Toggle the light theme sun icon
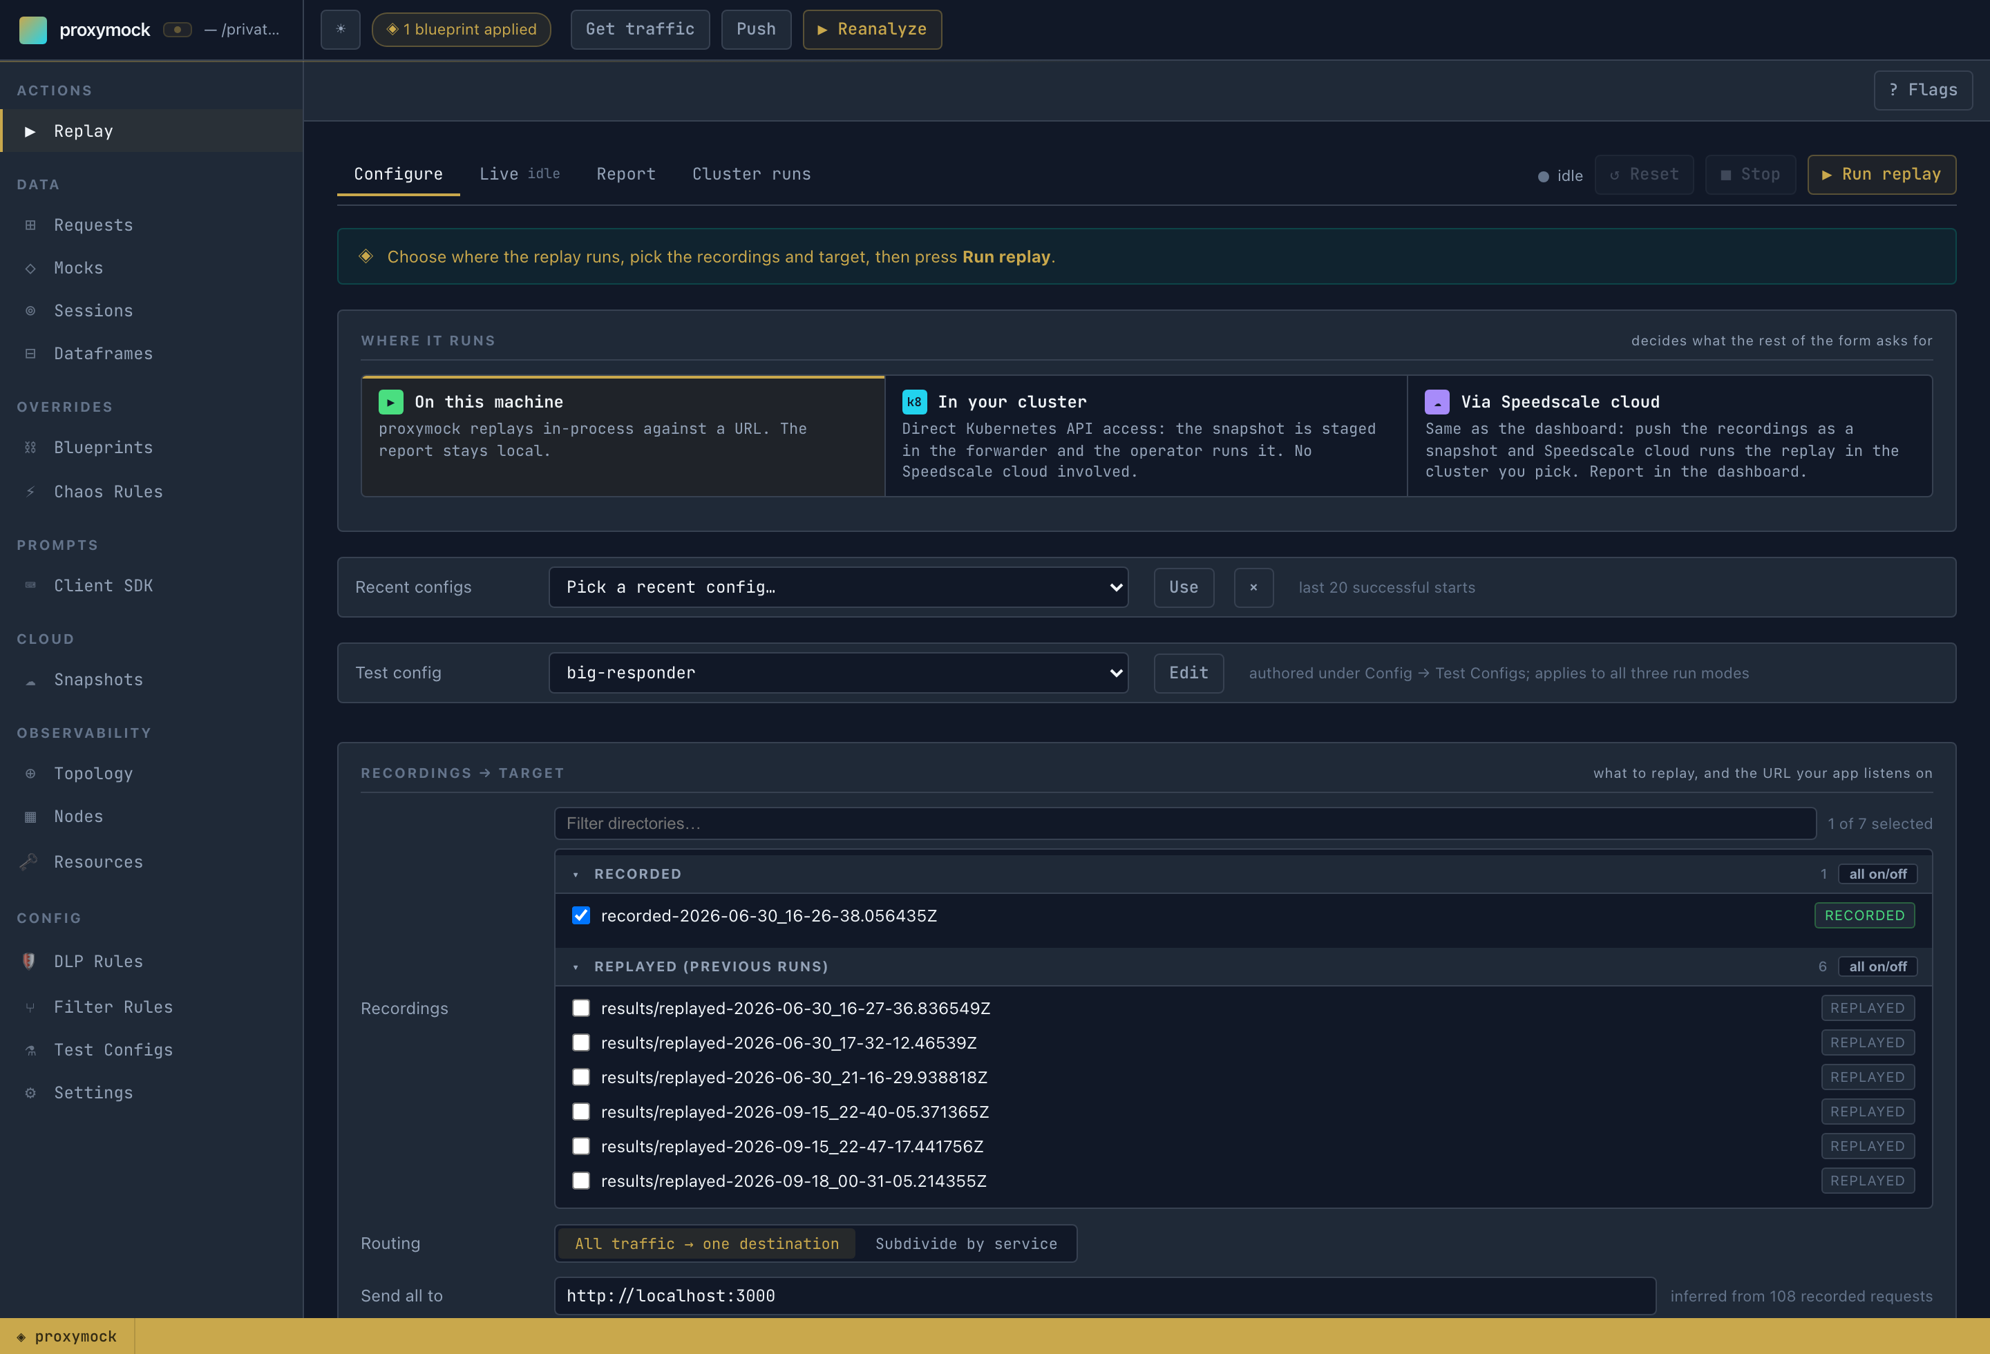 click(x=341, y=30)
